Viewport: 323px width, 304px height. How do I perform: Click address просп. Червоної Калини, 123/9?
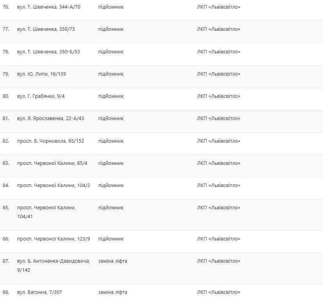(x=53, y=239)
